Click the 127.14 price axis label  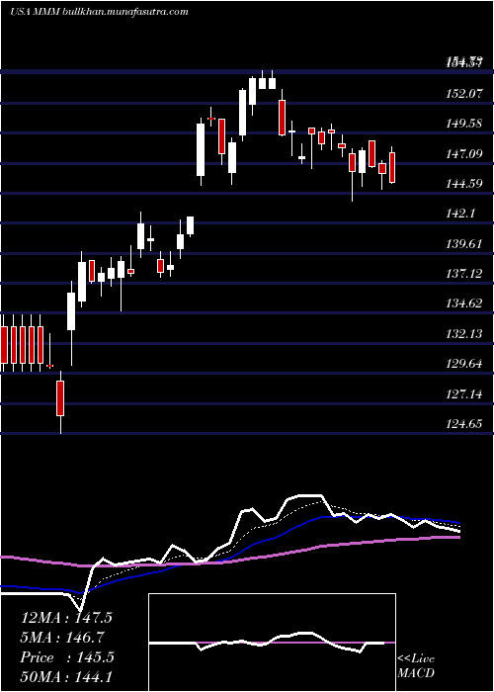[x=464, y=394]
